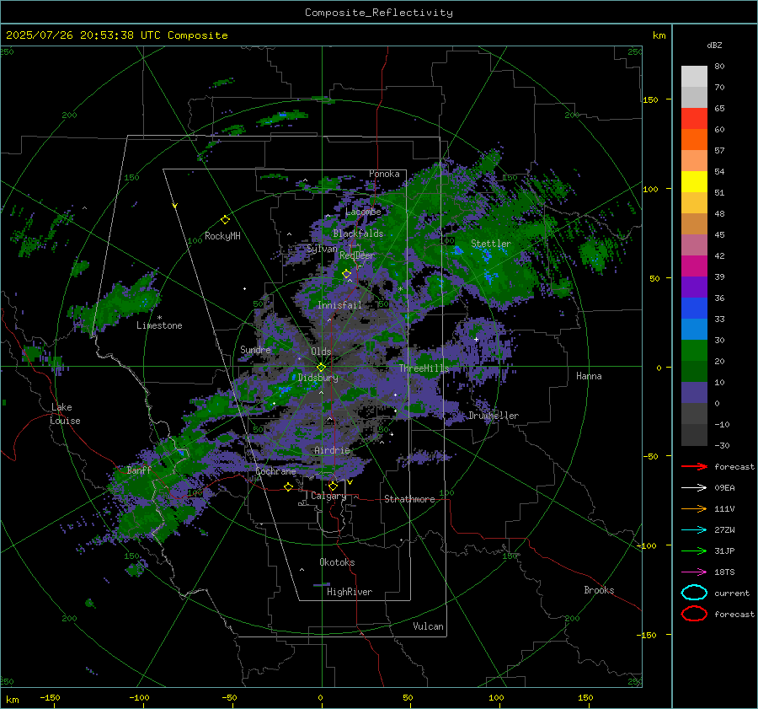
Task: Click the magenta 18TS arrow in legend
Action: (694, 572)
